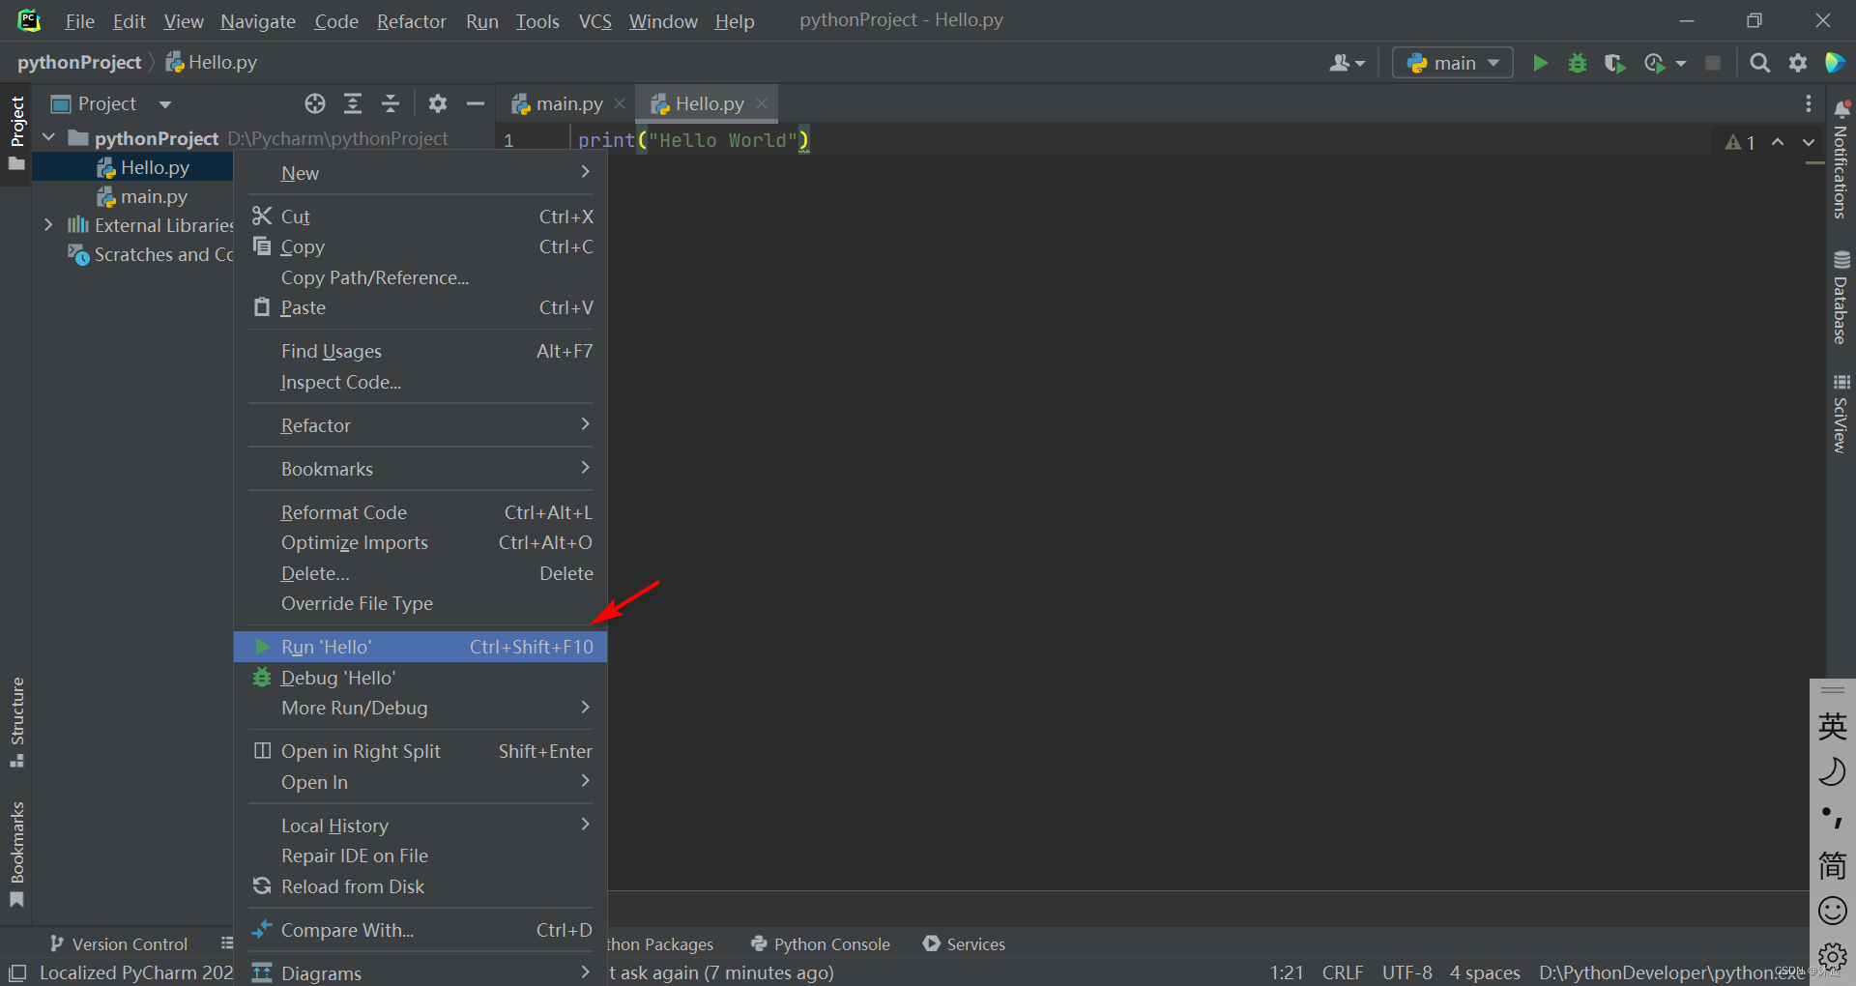Toggle dark mode with the moon icon
Screen dimensions: 1856x986
pyautogui.click(x=1832, y=771)
